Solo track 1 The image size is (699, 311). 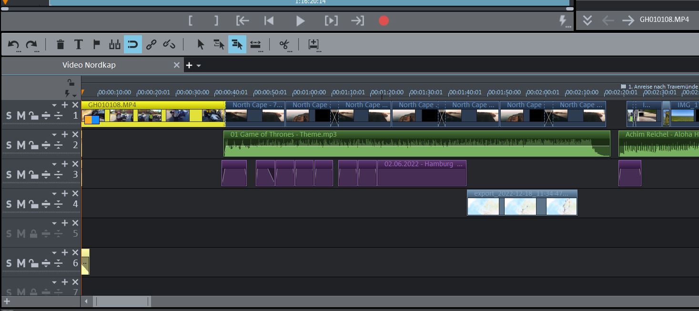click(9, 116)
